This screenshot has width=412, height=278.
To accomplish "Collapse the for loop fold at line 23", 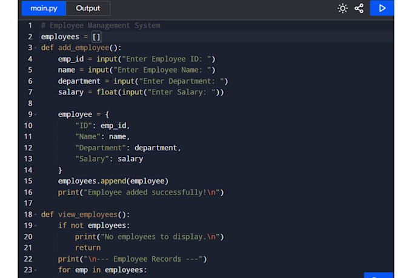I will pos(36,270).
